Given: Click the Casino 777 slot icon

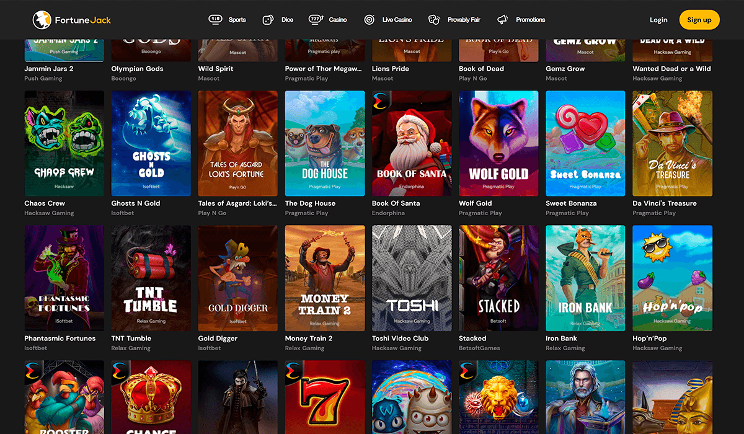Looking at the screenshot, I should pyautogui.click(x=316, y=20).
